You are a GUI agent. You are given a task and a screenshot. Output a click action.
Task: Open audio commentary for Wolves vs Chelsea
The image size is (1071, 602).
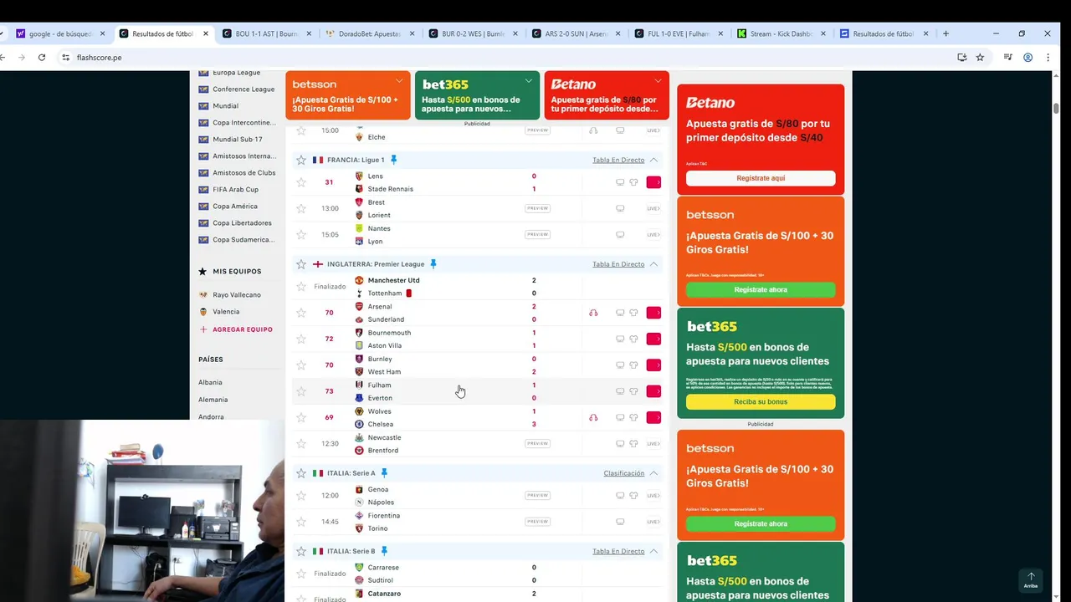593,417
